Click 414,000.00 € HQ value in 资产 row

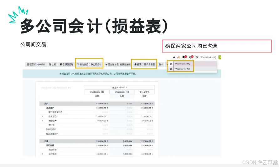[102, 104]
